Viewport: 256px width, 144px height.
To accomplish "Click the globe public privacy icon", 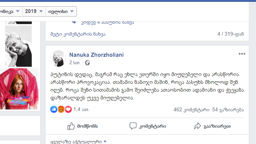I will tap(87, 63).
